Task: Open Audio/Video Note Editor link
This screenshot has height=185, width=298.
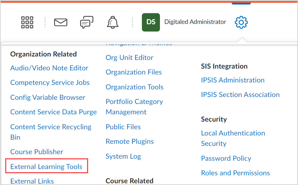Action: click(x=49, y=68)
